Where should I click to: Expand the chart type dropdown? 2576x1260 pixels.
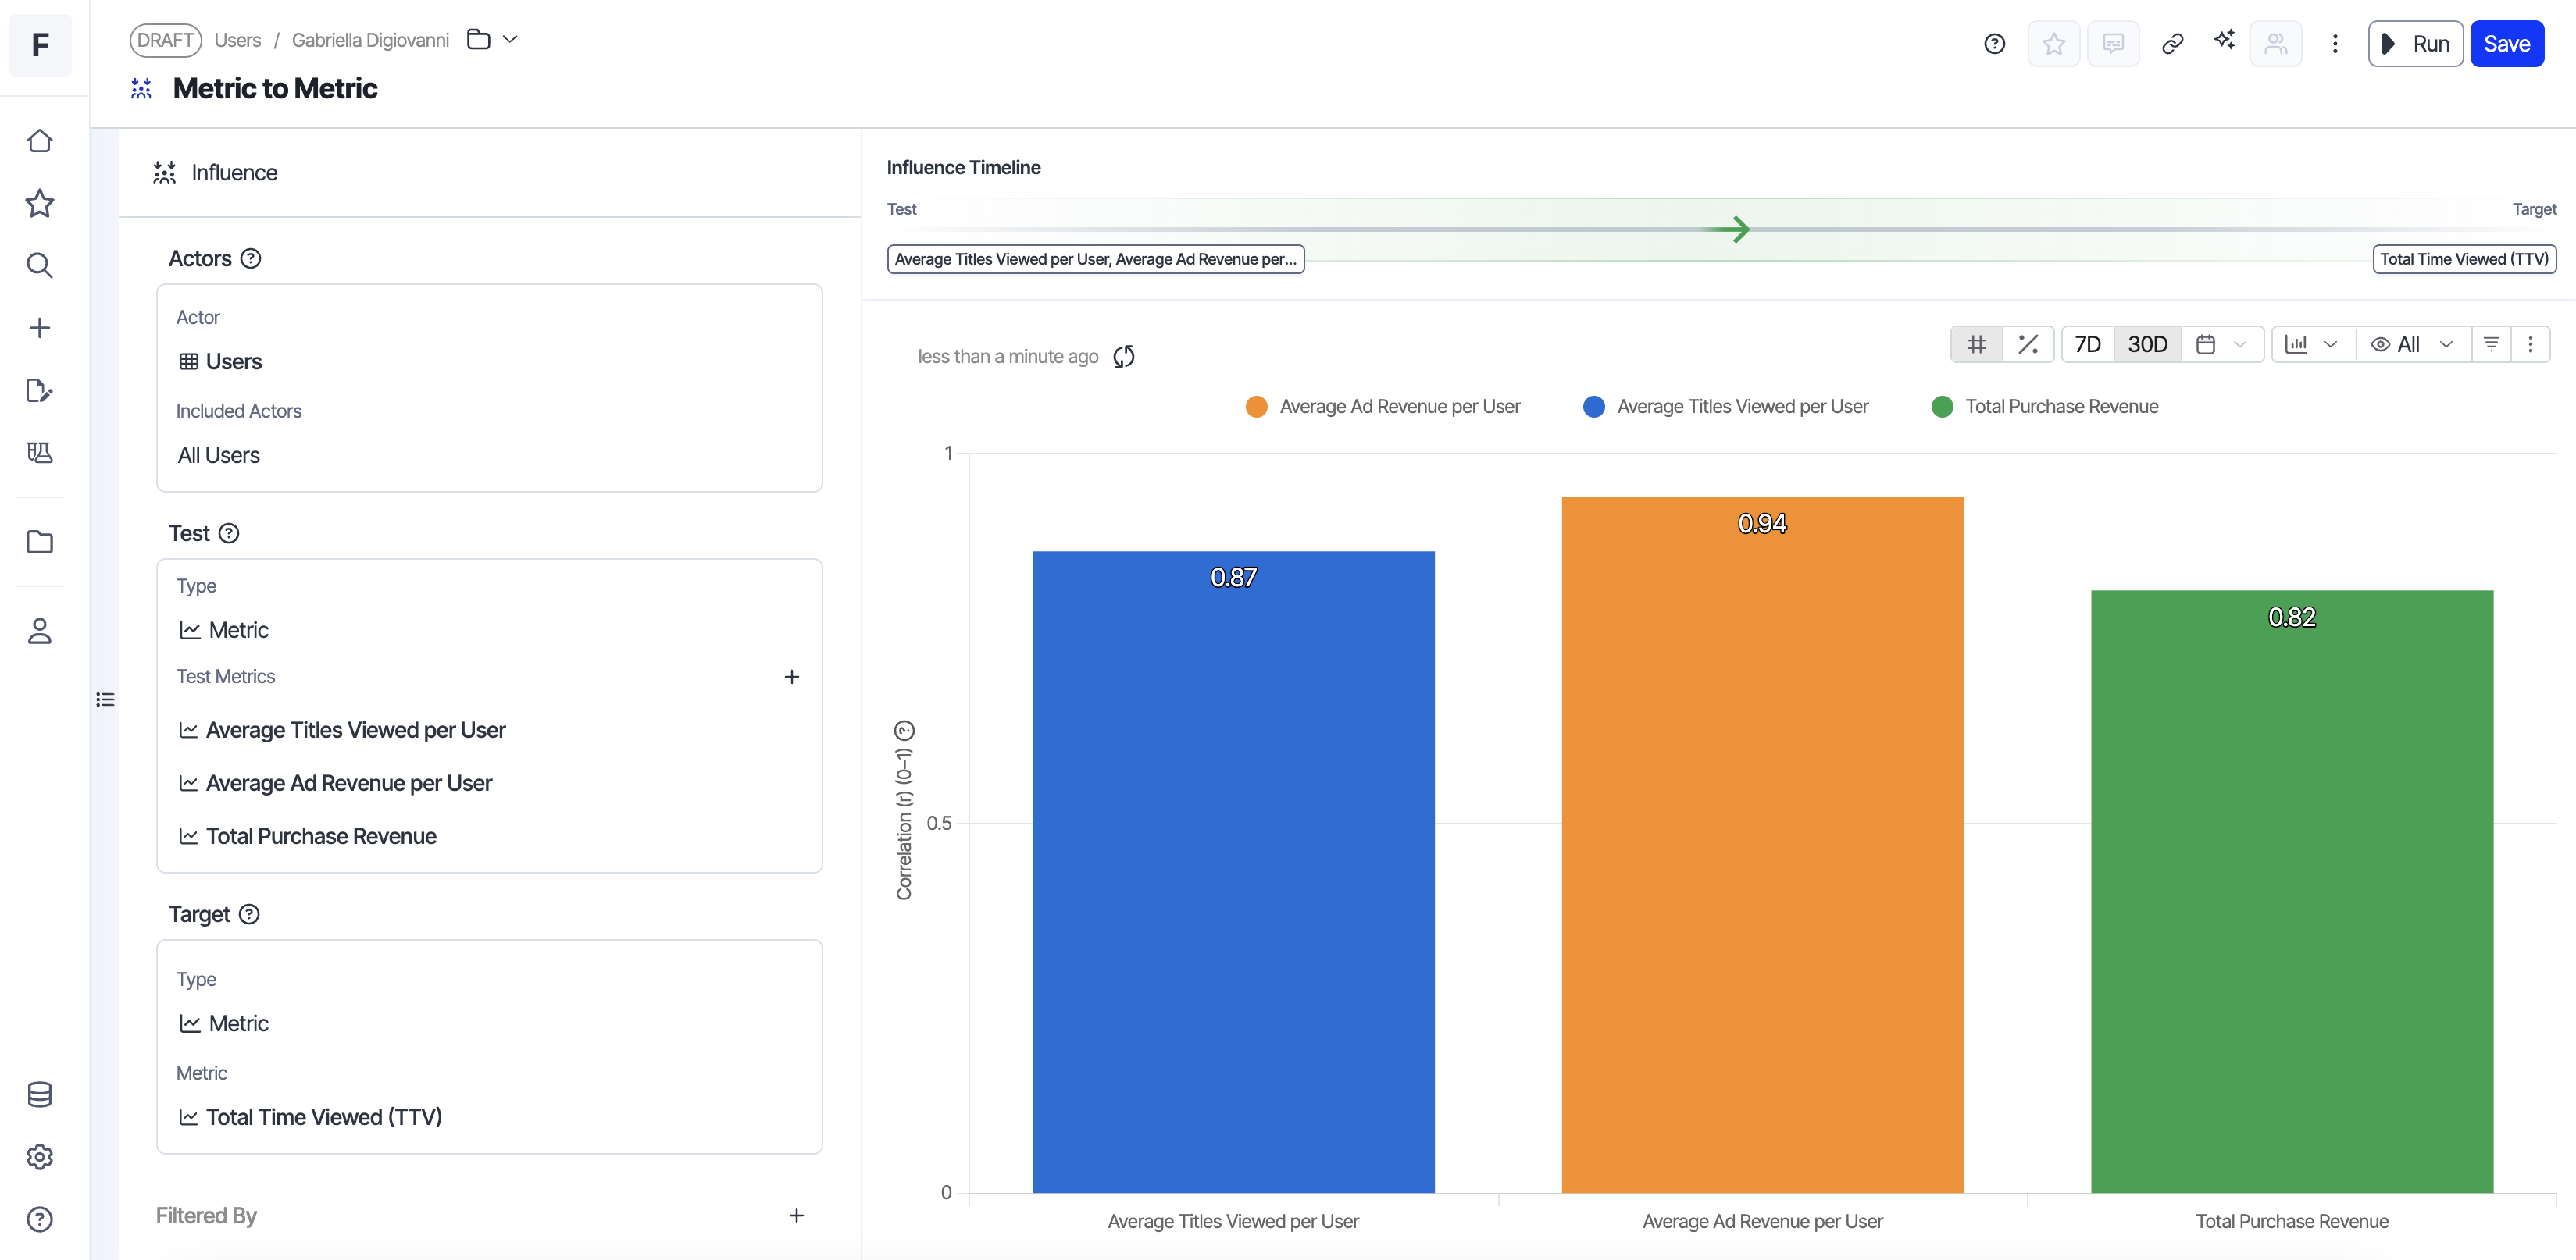2312,345
